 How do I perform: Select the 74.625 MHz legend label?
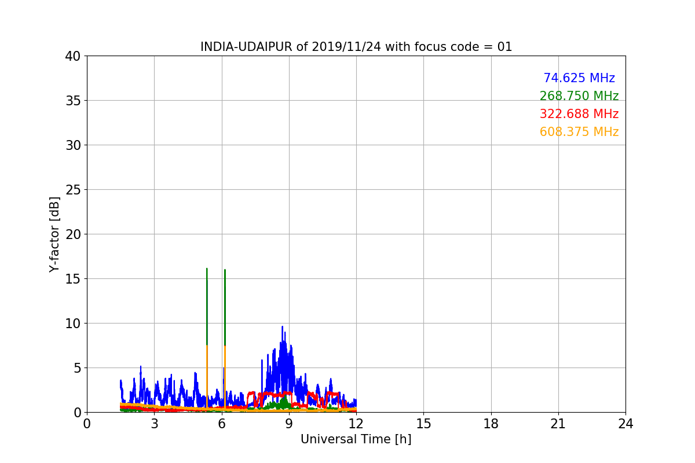[579, 78]
